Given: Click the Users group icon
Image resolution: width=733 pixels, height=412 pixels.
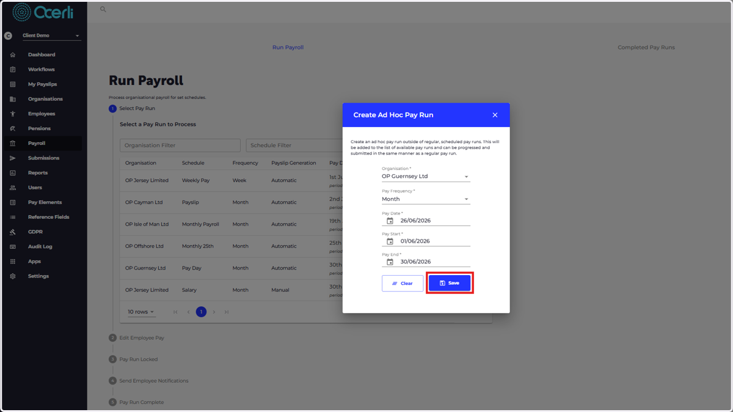Looking at the screenshot, I should (13, 188).
